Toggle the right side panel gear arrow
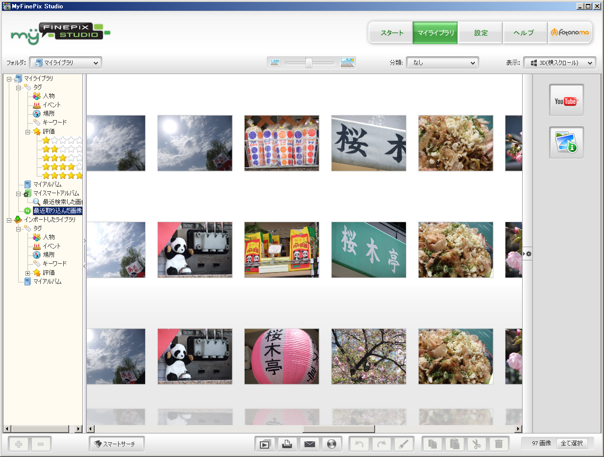This screenshot has height=457, width=604. [528, 254]
